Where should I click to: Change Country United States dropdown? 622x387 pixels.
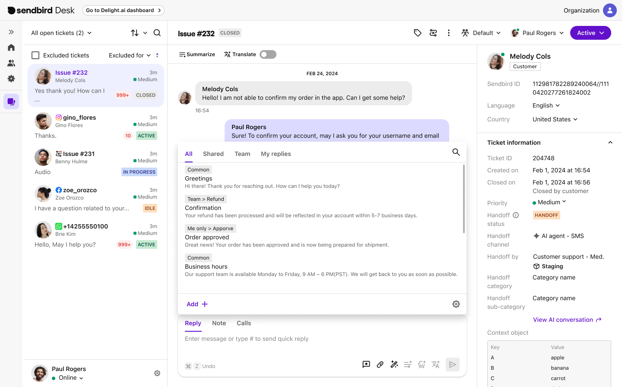[555, 119]
